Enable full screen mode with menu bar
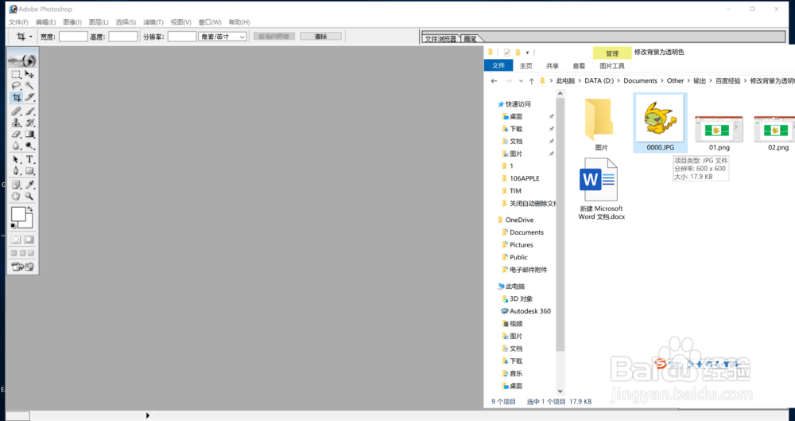 coord(22,253)
